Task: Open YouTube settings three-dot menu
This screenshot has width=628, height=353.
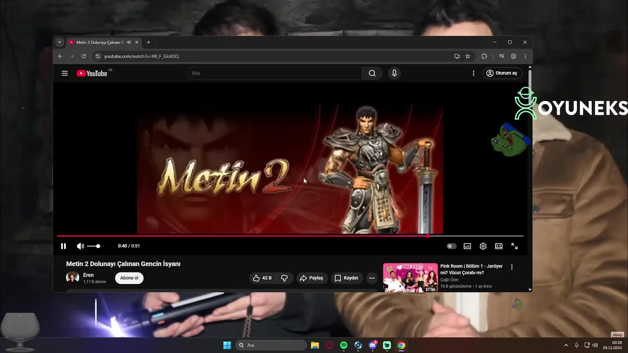Action: pyautogui.click(x=473, y=73)
